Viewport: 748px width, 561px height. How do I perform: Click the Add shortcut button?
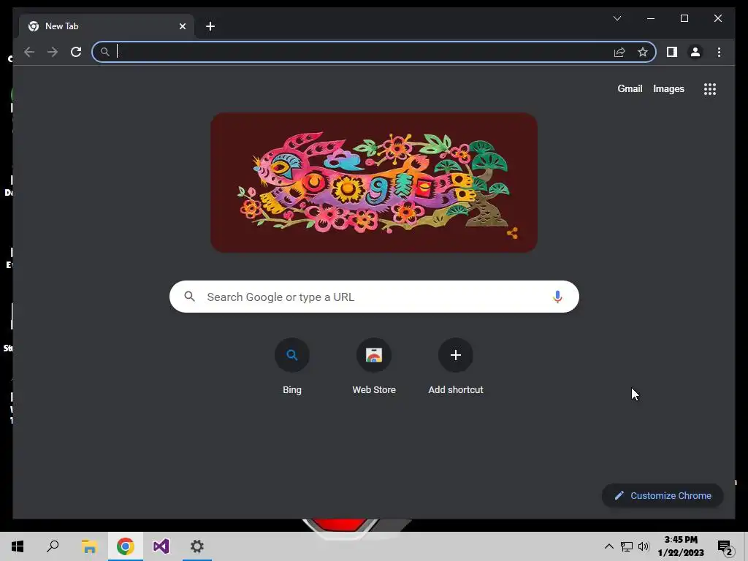456,367
